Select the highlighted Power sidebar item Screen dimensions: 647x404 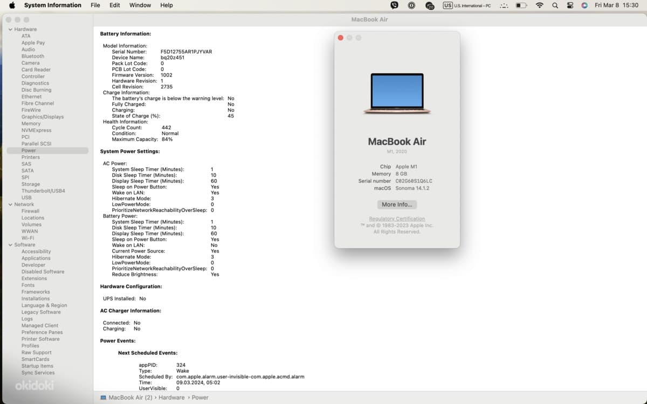point(47,150)
